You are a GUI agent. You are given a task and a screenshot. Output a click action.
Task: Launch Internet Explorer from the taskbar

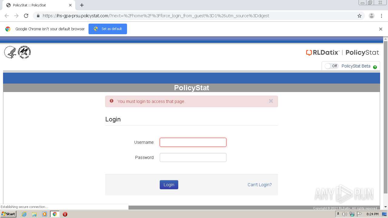(x=24, y=214)
